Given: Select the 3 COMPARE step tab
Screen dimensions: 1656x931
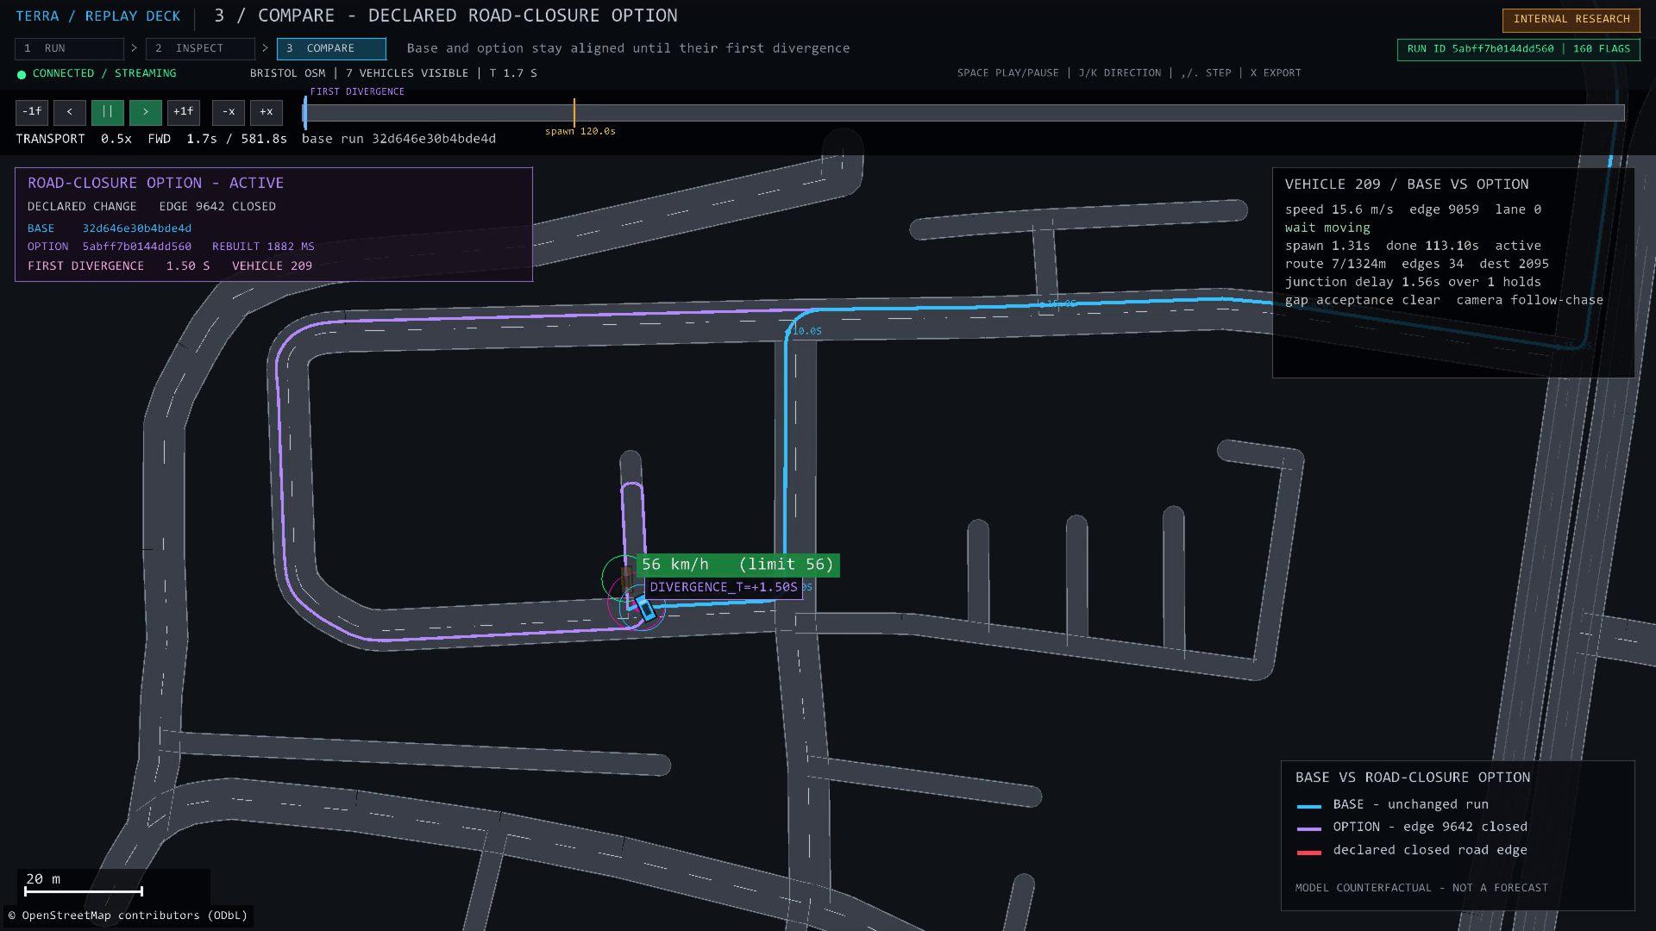Looking at the screenshot, I should pos(331,48).
